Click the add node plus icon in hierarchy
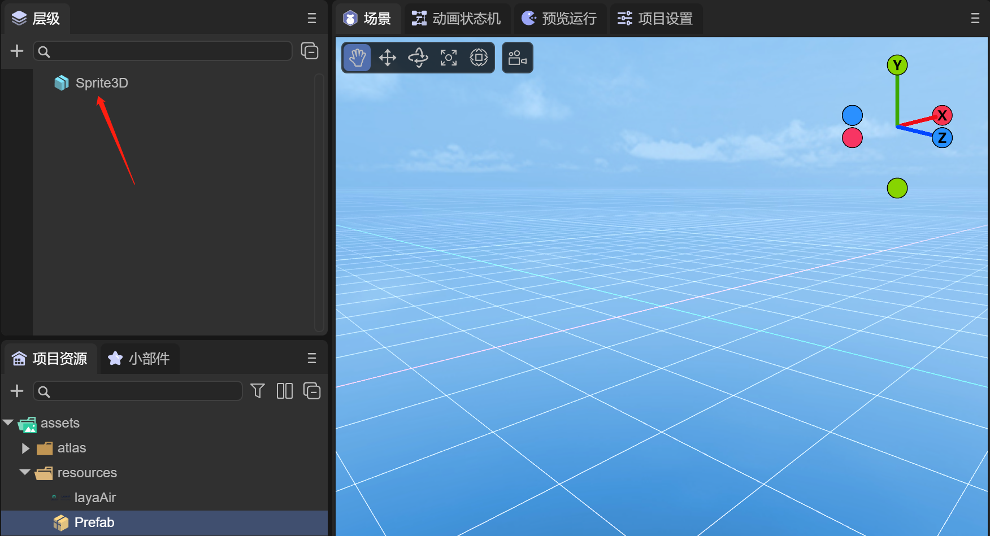This screenshot has height=536, width=990. pyautogui.click(x=17, y=51)
